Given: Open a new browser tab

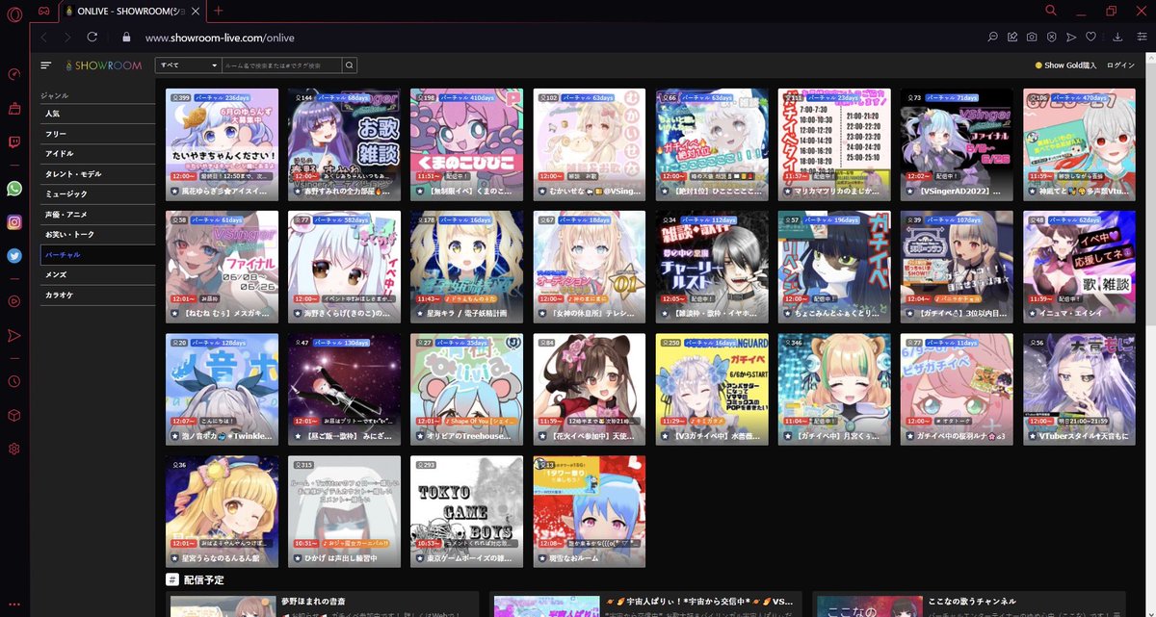Looking at the screenshot, I should click(219, 10).
